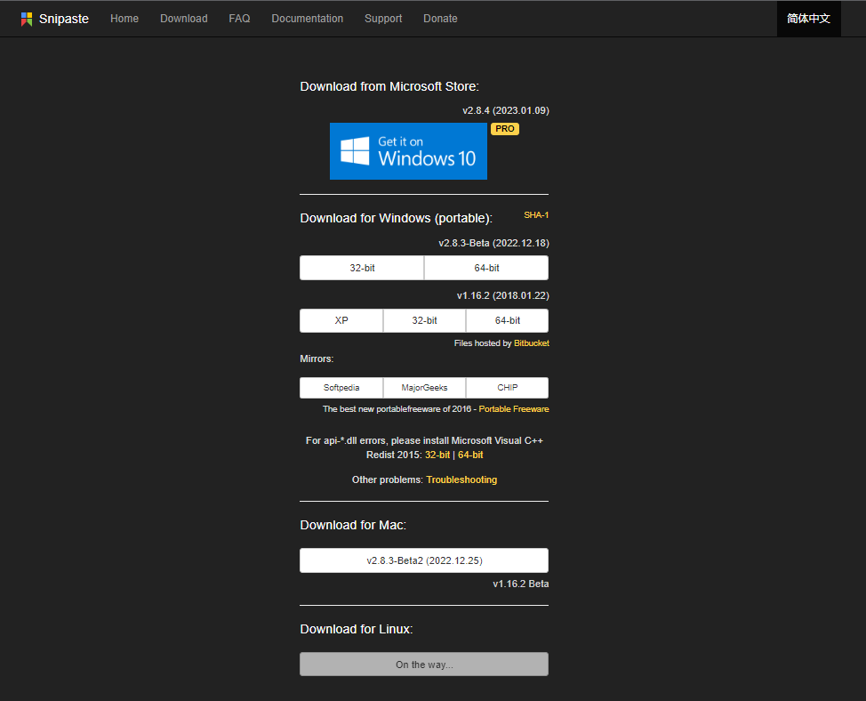Click the Download for Linux heading
Screen dimensions: 866x701
[357, 629]
